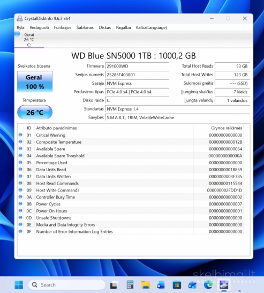The image size is (264, 293).
Task: Click status dot of Data Units Read row
Action: point(20,169)
